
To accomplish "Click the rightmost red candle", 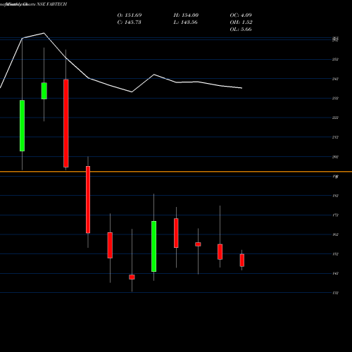I will coord(242,260).
